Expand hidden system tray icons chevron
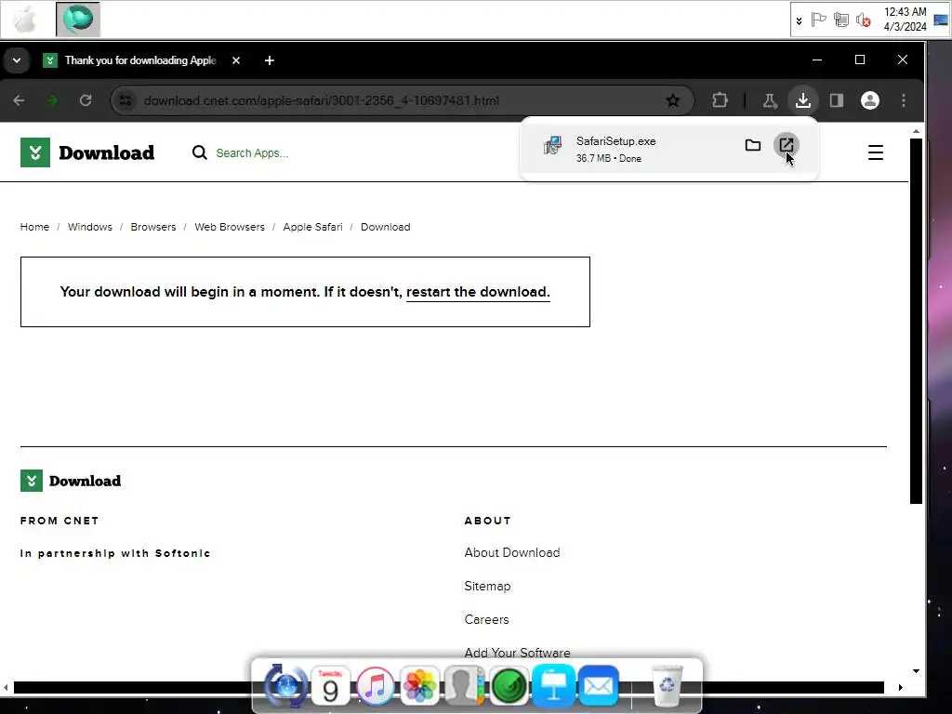952x714 pixels. (x=799, y=20)
